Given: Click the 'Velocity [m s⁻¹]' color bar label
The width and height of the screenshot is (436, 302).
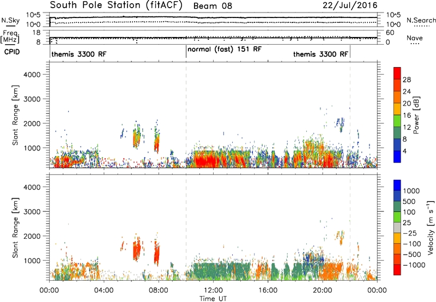Looking at the screenshot, I should tap(430, 227).
